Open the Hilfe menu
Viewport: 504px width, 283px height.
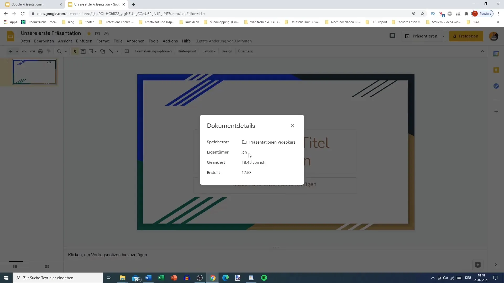point(186,41)
